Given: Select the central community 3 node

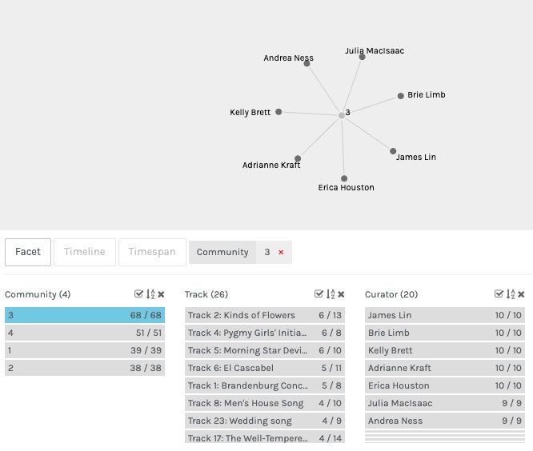Looking at the screenshot, I should coord(342,115).
